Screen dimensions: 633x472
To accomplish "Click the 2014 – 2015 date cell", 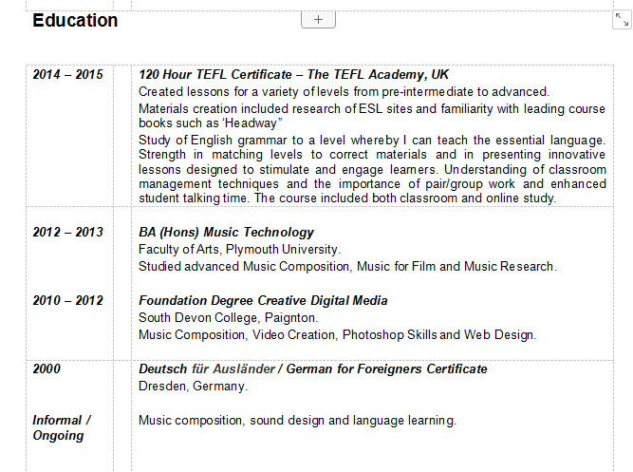I will [67, 74].
